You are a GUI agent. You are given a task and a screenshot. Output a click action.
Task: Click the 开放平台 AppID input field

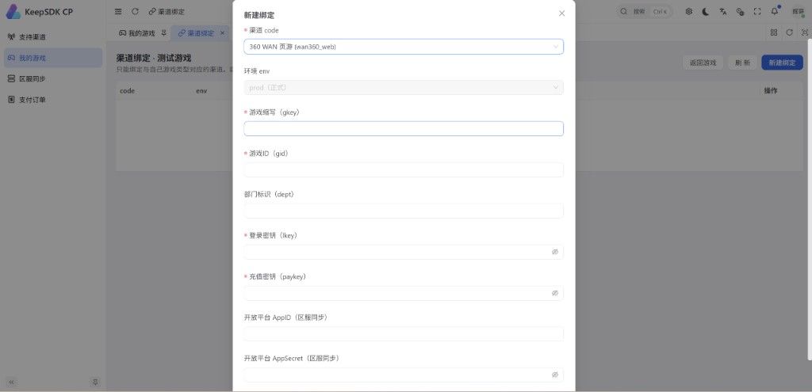(404, 333)
